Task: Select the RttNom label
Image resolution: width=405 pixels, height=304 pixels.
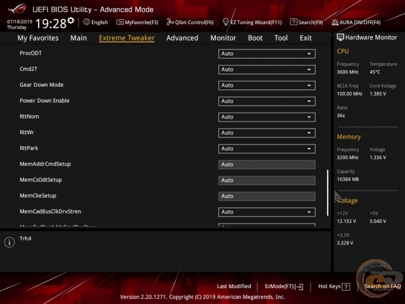Action: click(29, 117)
